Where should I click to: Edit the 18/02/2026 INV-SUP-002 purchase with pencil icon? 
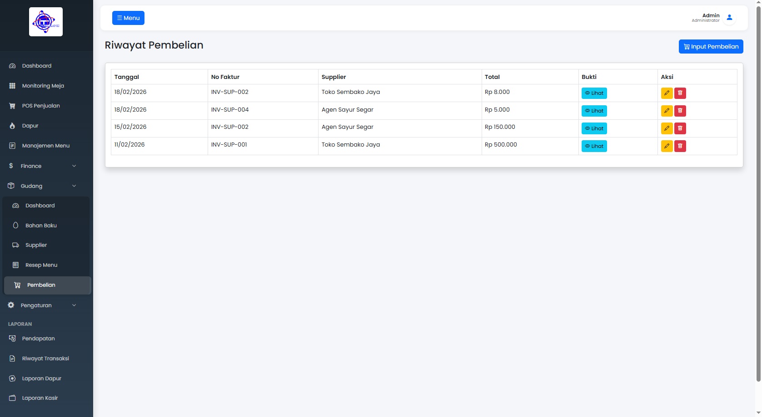(x=667, y=93)
